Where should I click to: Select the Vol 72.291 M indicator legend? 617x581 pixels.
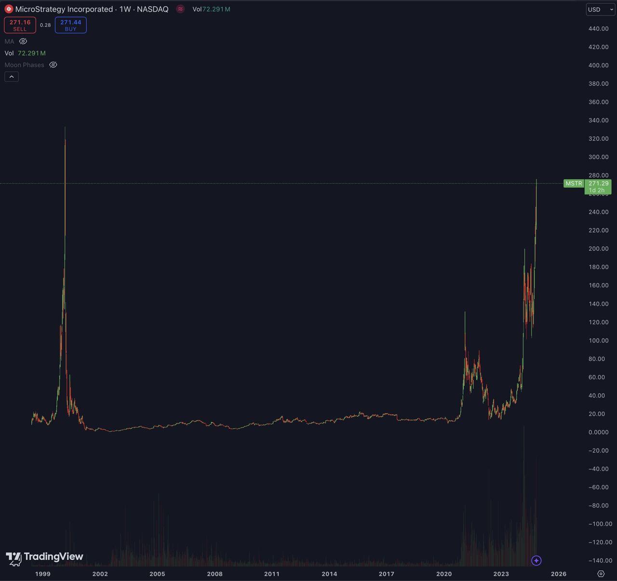tap(25, 53)
